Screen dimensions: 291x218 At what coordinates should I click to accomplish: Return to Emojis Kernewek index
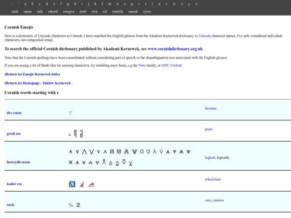pyautogui.click(x=32, y=74)
